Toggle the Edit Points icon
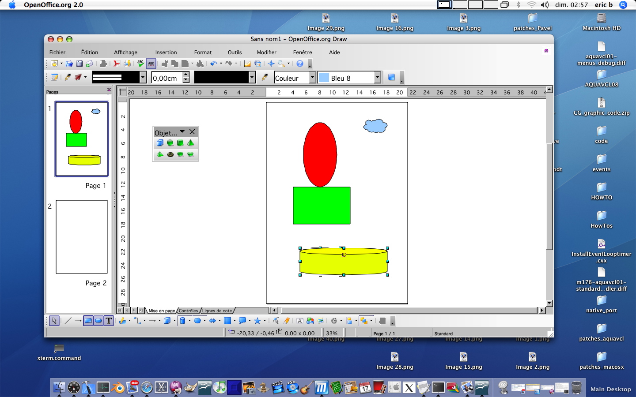The height and width of the screenshot is (397, 636). point(276,321)
